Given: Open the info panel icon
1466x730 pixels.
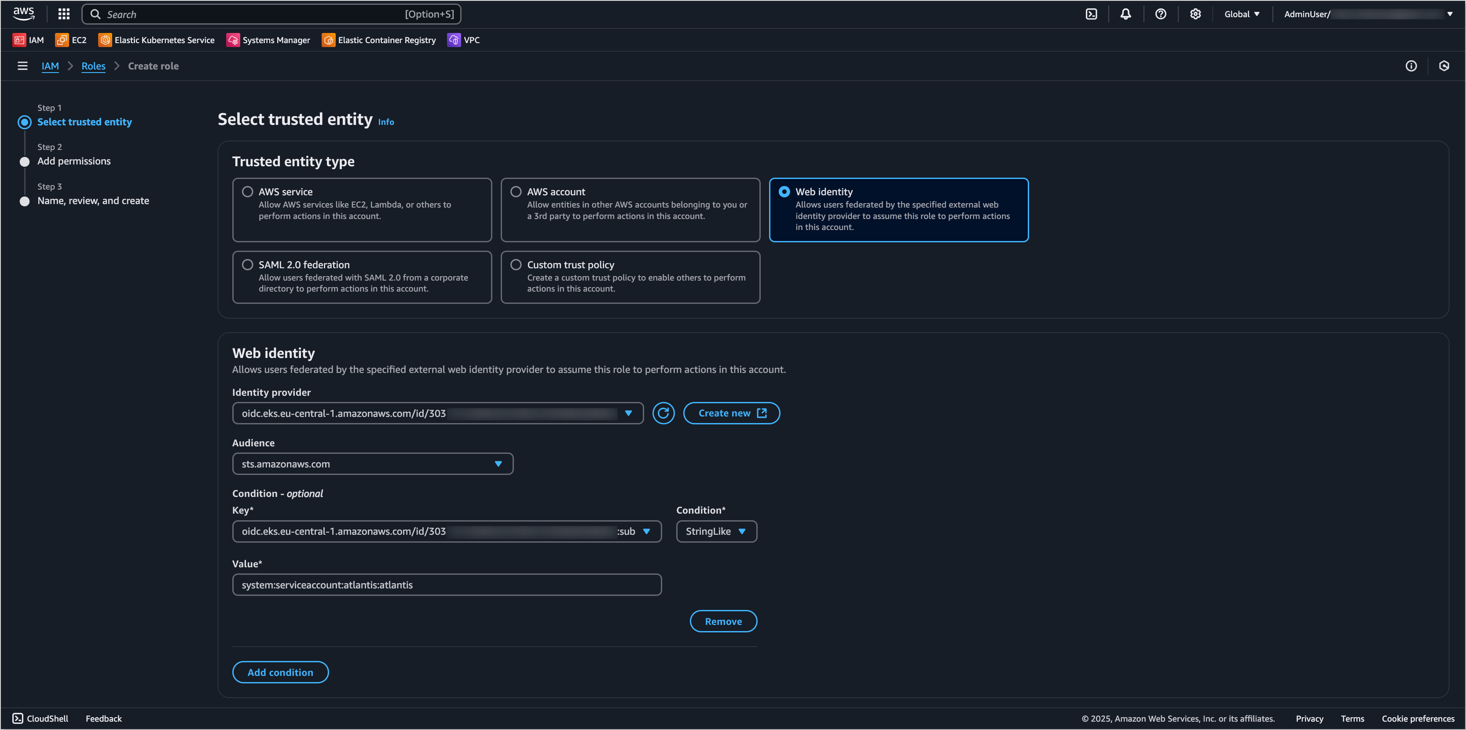Looking at the screenshot, I should (1411, 66).
